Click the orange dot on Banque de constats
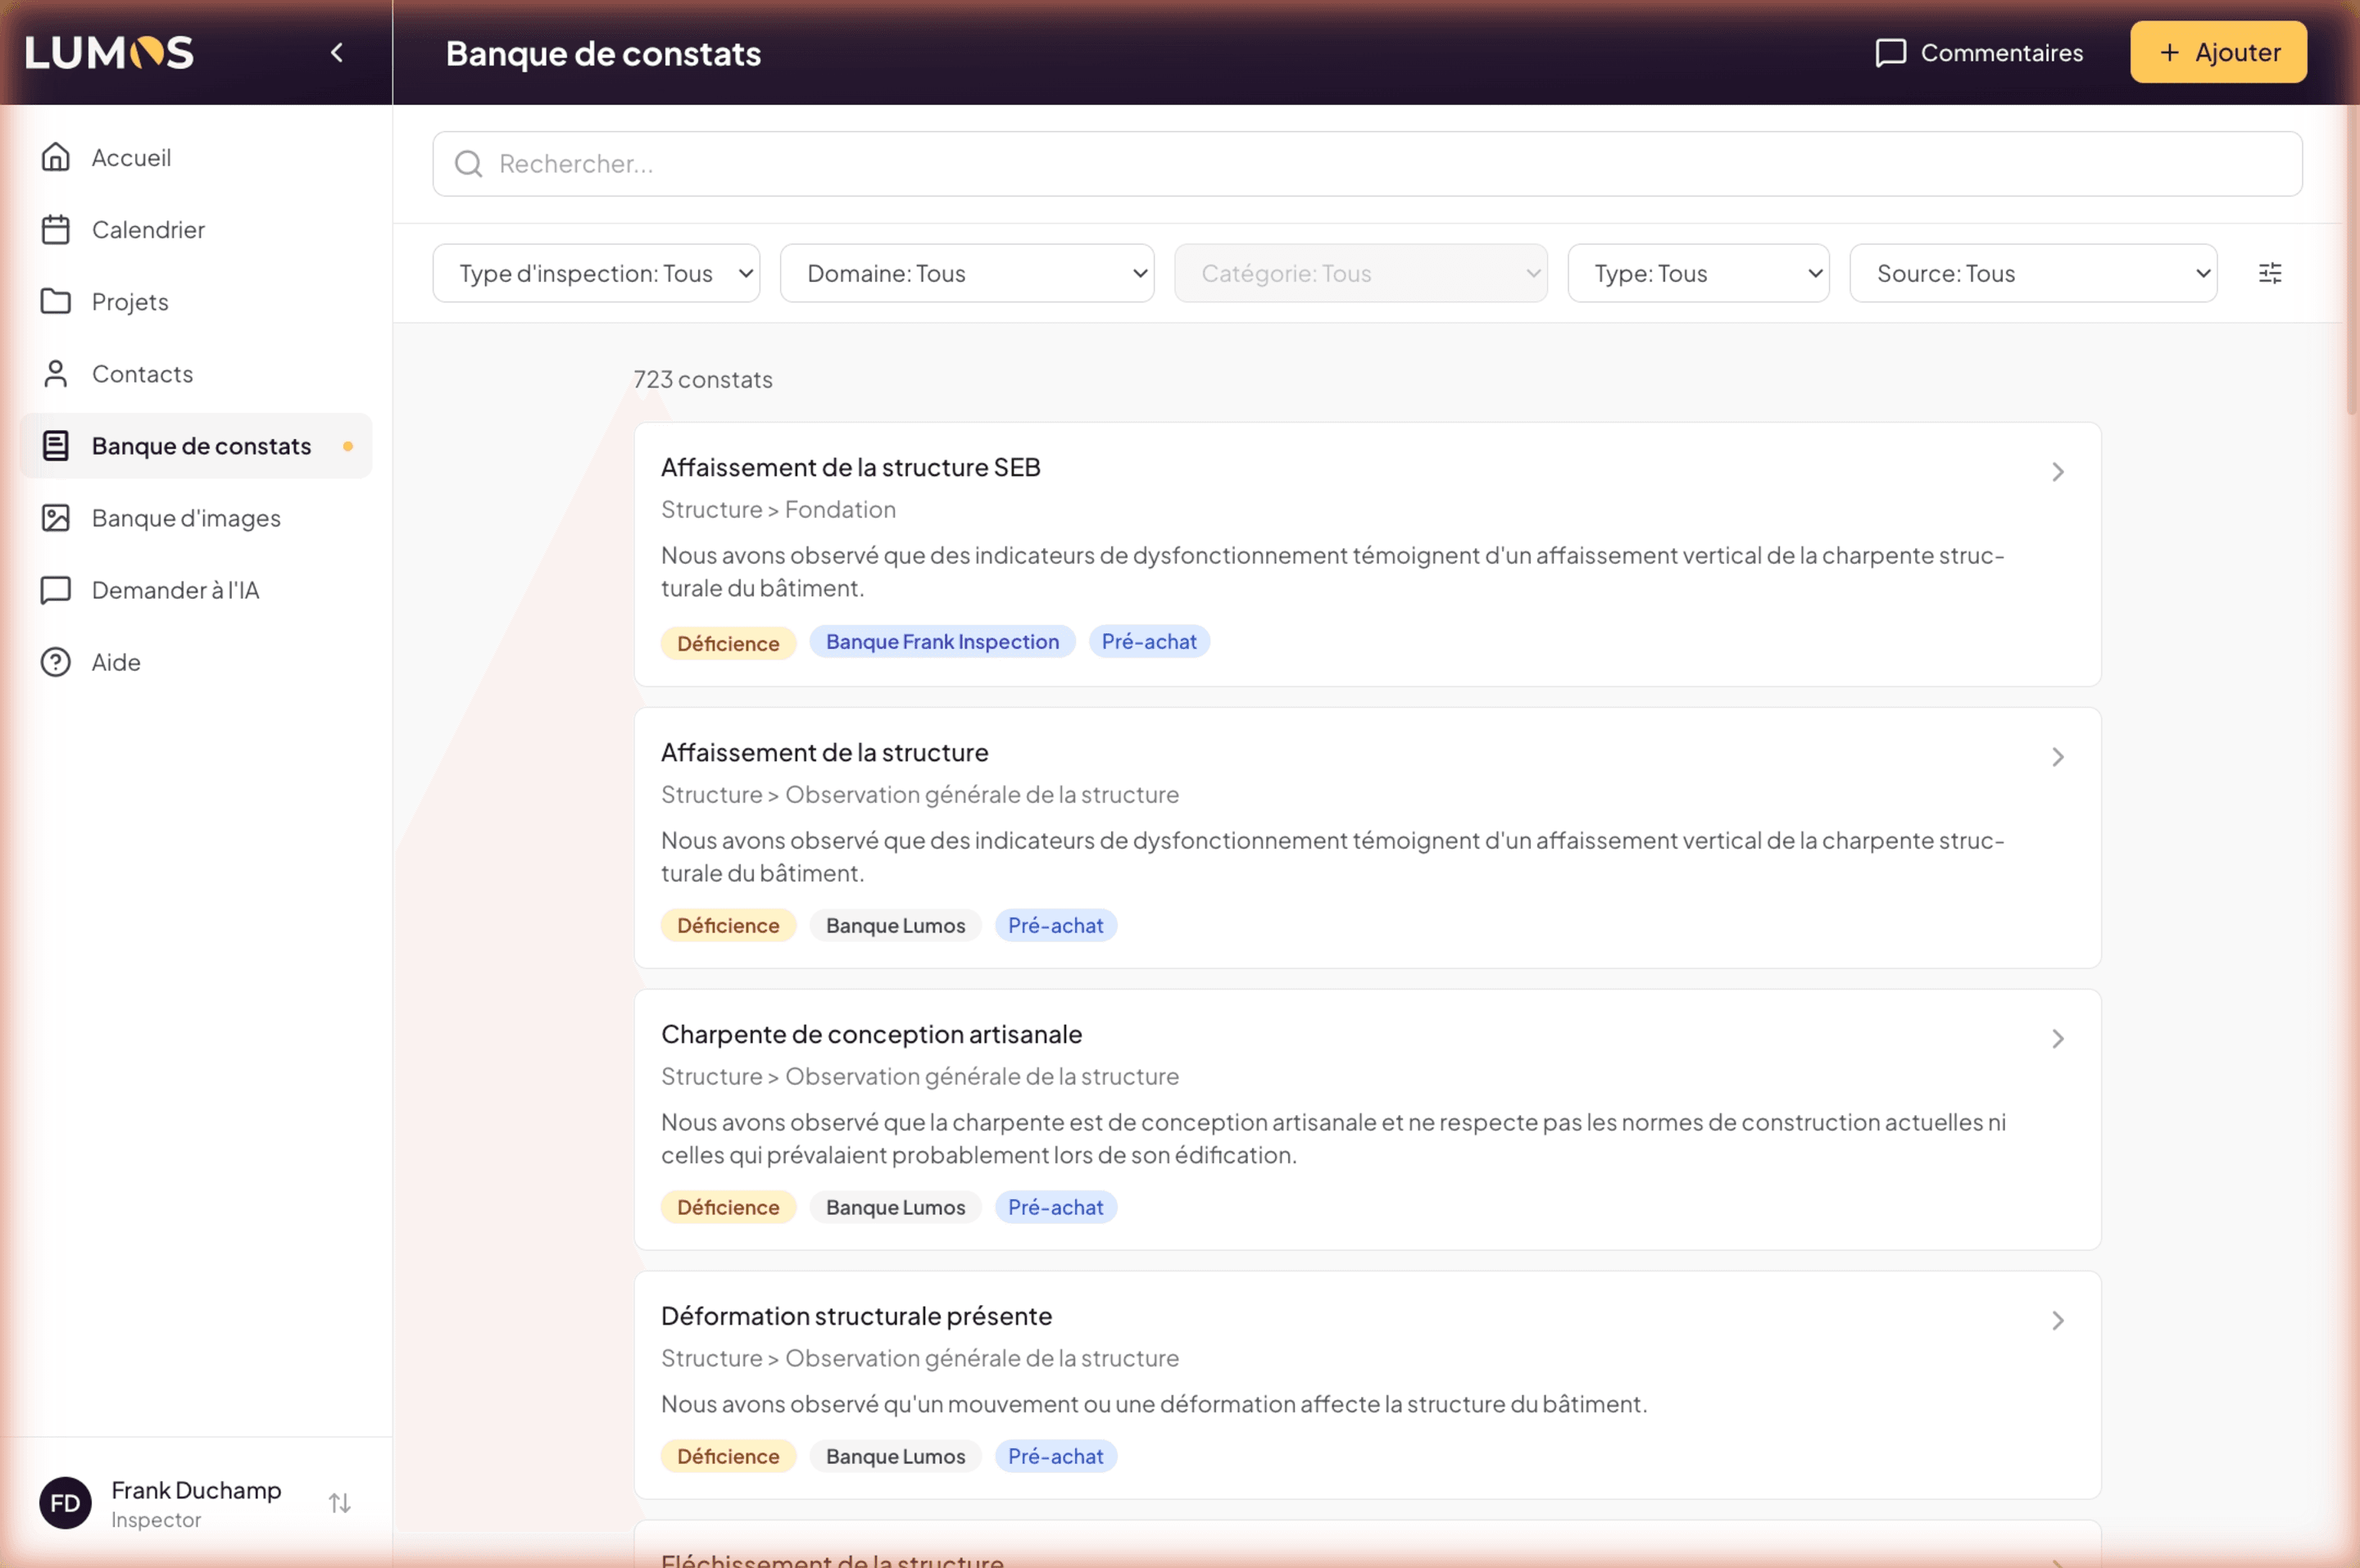 pos(348,446)
